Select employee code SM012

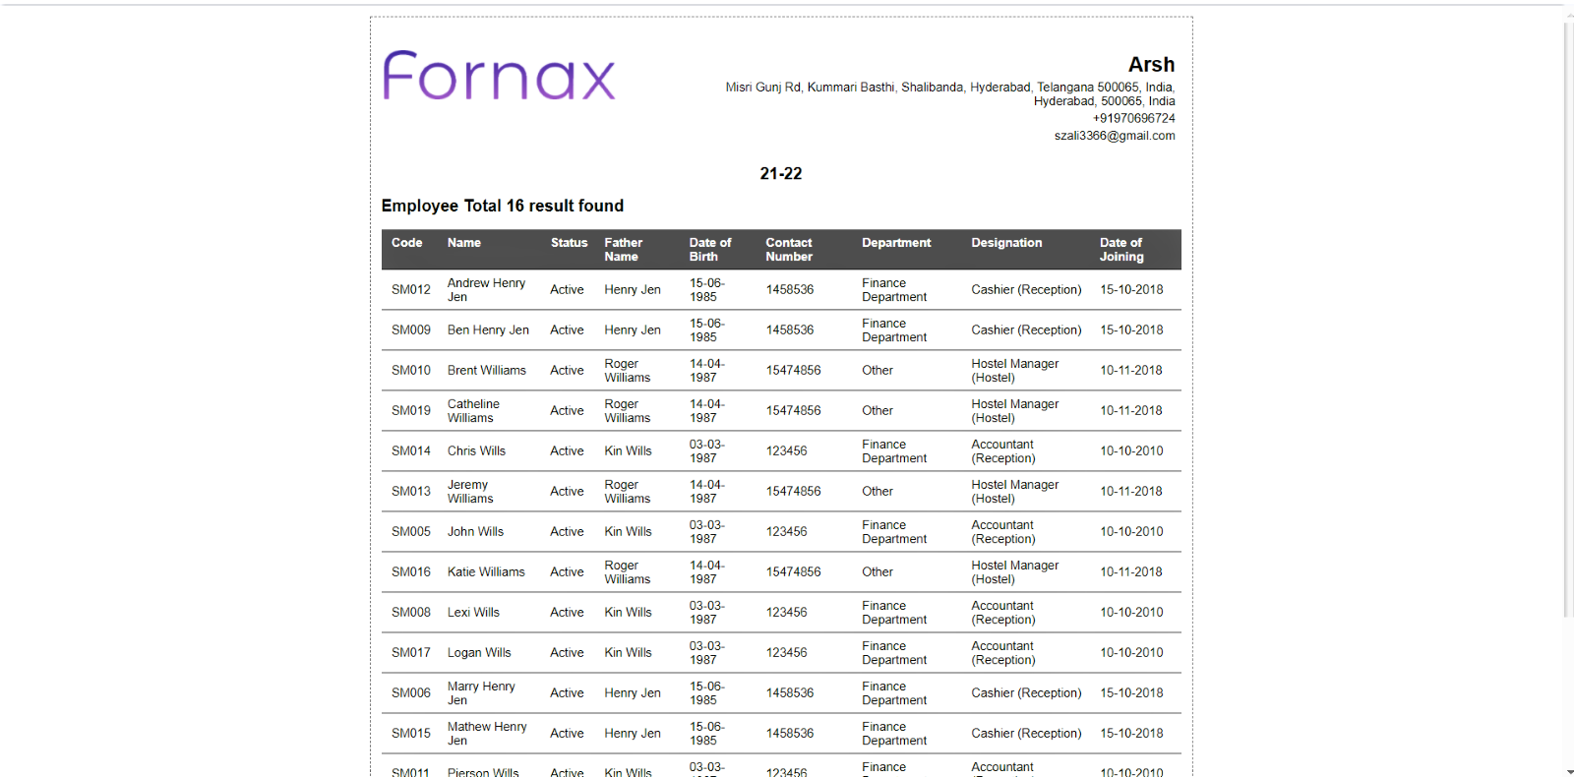[x=411, y=290]
